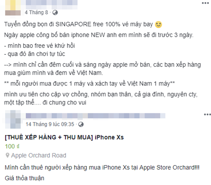Click the public globe icon beside 09:35 timestamp
The height and width of the screenshot is (185, 211).
(81, 124)
